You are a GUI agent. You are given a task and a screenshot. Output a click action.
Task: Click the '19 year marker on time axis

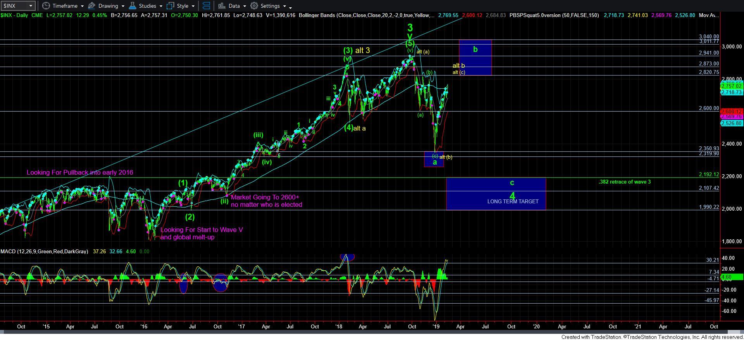pyautogui.click(x=437, y=326)
